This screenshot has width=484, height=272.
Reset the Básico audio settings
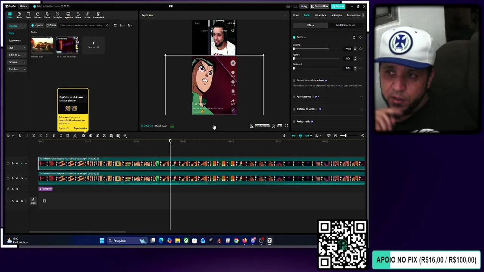click(x=354, y=37)
